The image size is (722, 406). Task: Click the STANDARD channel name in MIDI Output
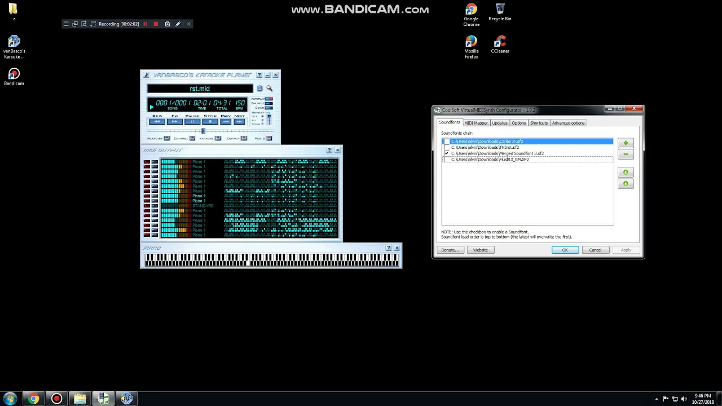pyautogui.click(x=203, y=206)
